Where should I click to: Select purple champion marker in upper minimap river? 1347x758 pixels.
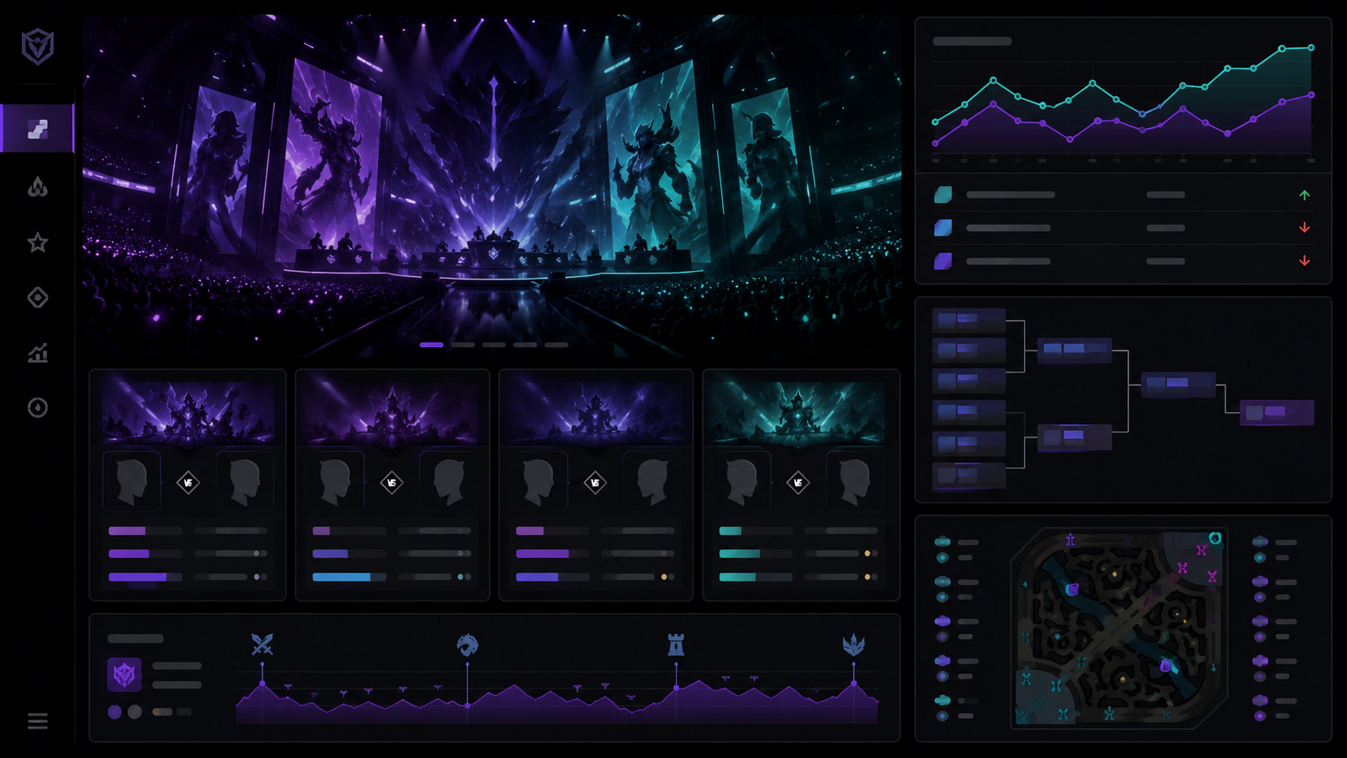(x=1072, y=590)
